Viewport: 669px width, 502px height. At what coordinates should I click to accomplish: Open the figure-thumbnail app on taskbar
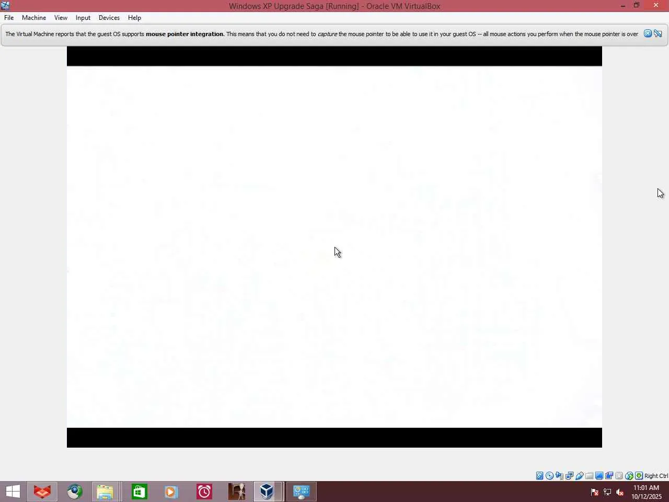236,492
